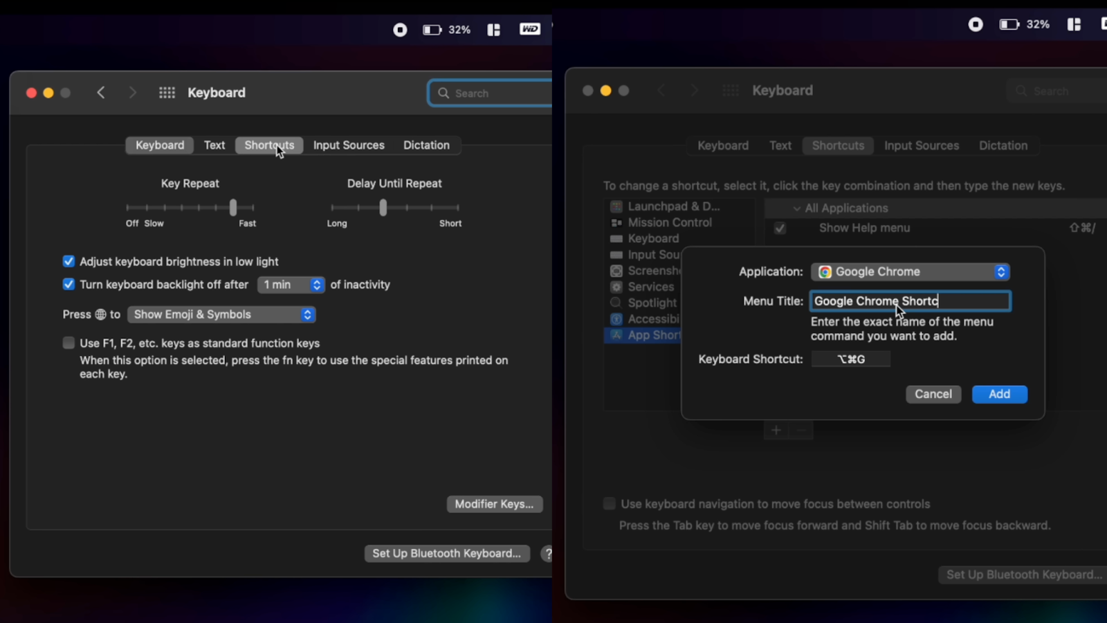The image size is (1107, 623).
Task: Cancel the add shortcut dialog
Action: tap(933, 394)
